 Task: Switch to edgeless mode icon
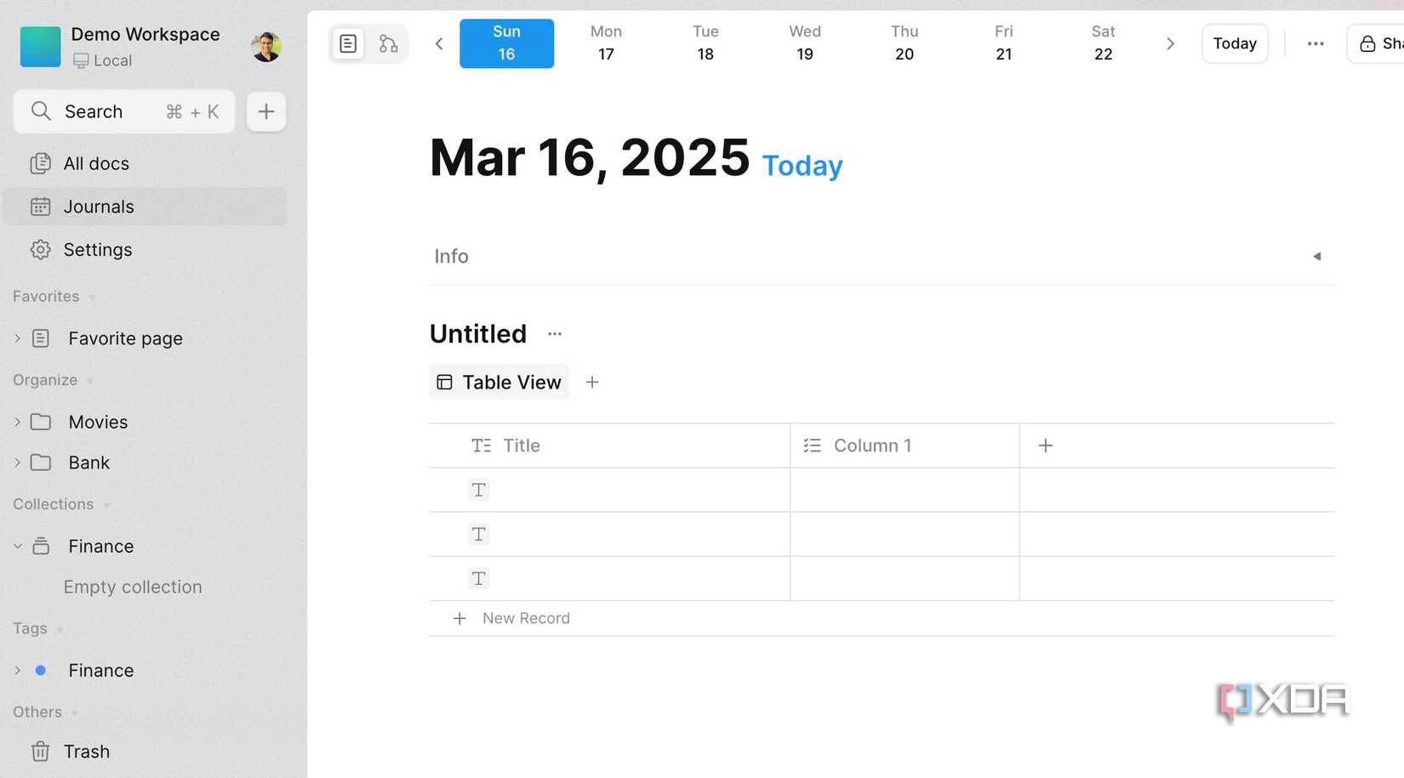(x=388, y=43)
